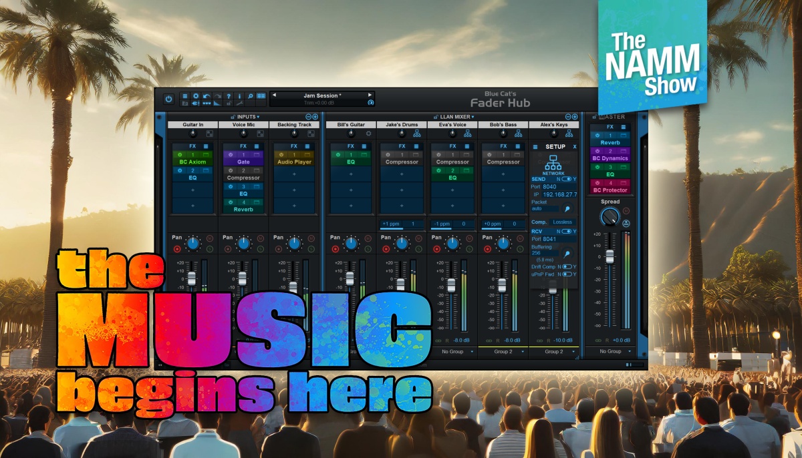Toggle the Drift Comp switch

(567, 266)
